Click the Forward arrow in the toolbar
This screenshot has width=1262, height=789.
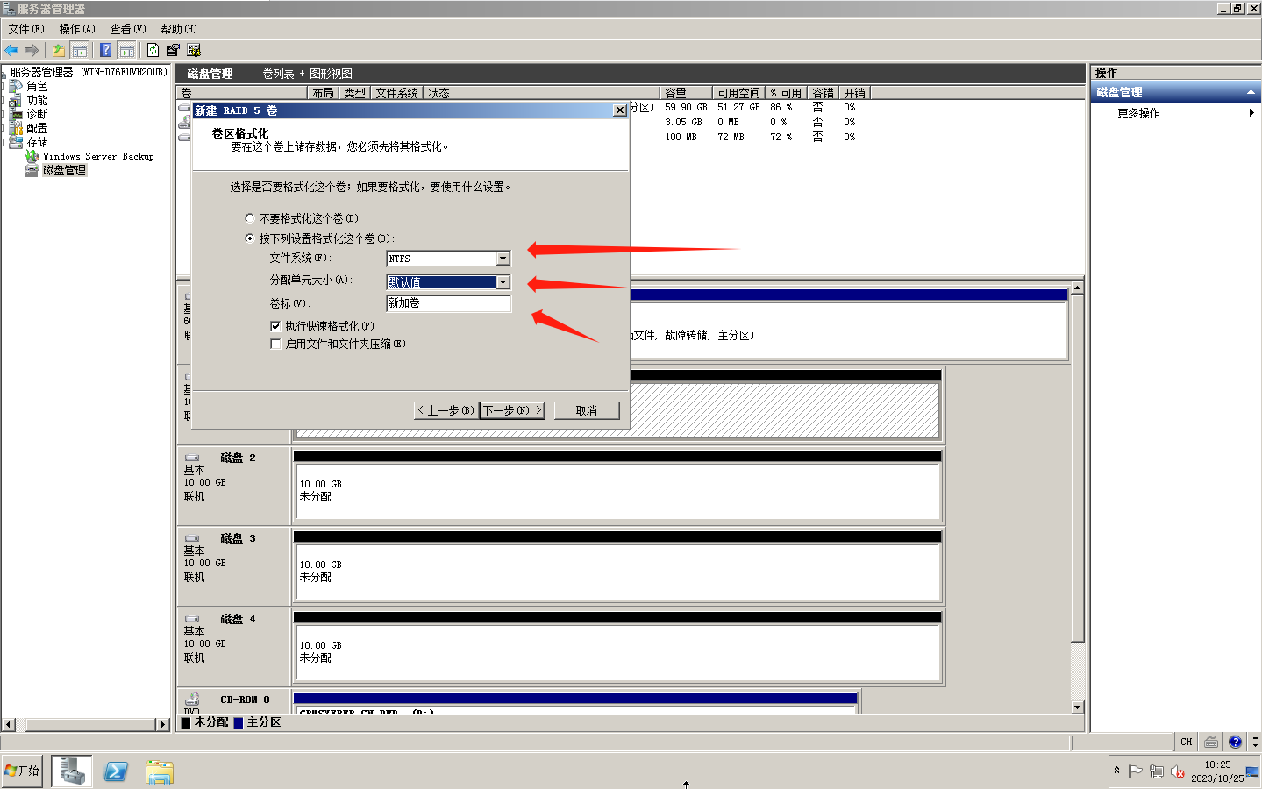32,50
